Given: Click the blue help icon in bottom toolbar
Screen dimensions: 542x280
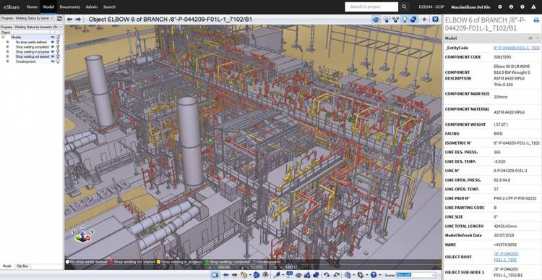Looking at the screenshot, I should (x=374, y=275).
